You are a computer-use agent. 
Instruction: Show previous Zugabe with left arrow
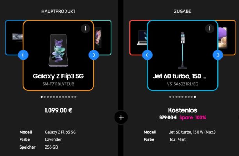point(147,55)
